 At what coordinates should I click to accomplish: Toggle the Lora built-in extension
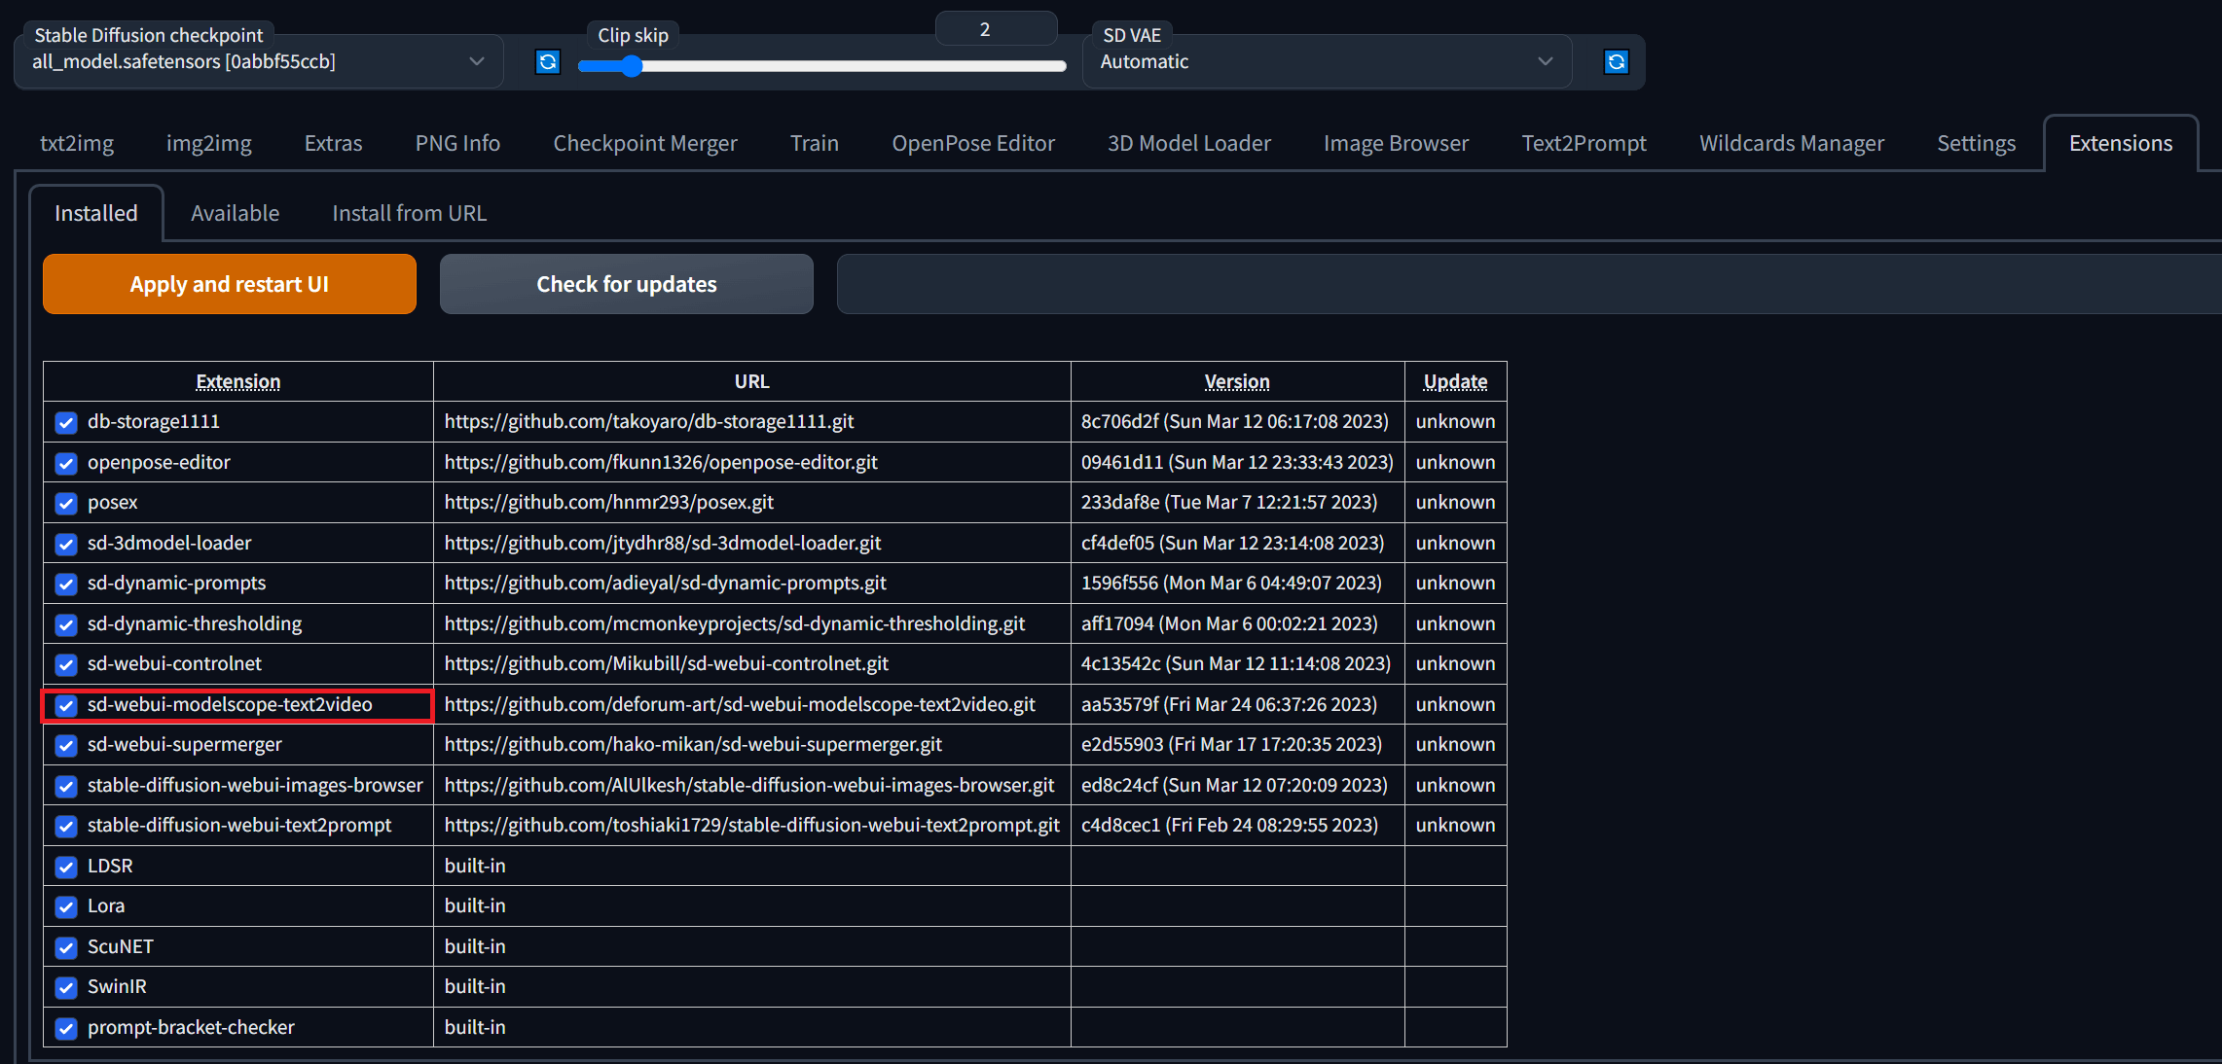pos(65,906)
